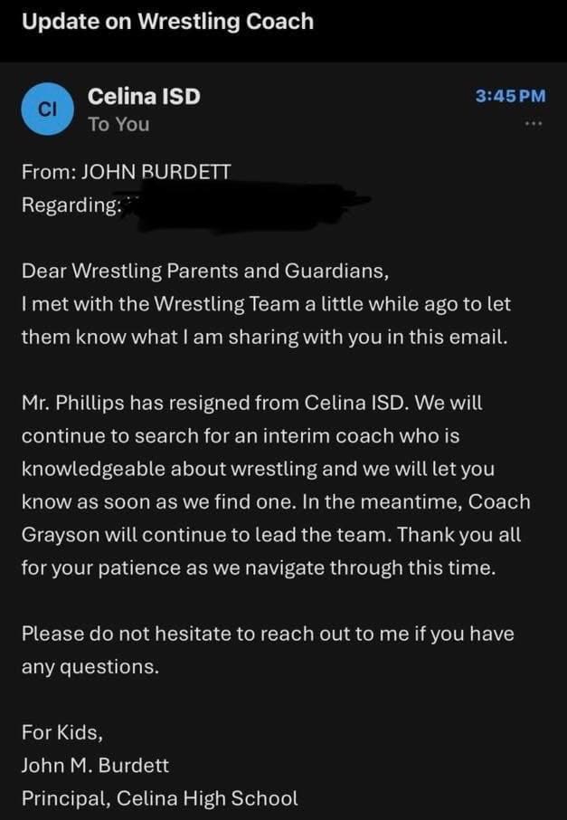Click the line mentioning an interim coach

click(x=241, y=435)
